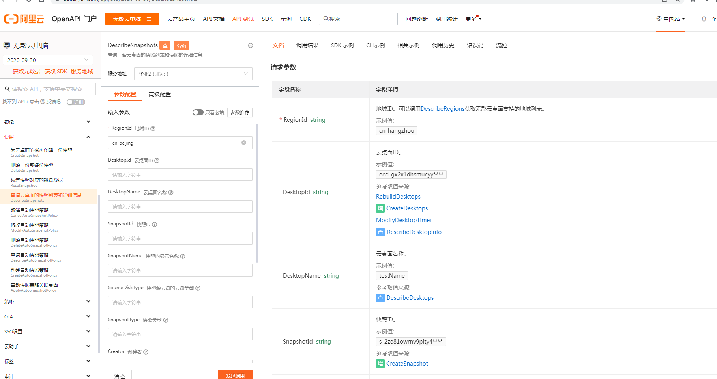Clear the cn-beijing RegionId value icon
717x379 pixels.
244,143
